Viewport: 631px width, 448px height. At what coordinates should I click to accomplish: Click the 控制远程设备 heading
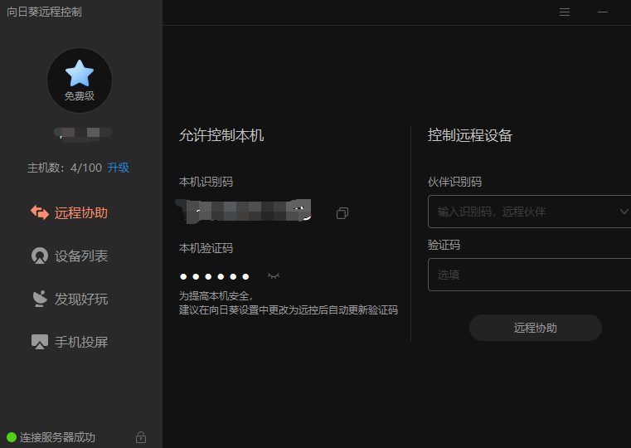pyautogui.click(x=470, y=135)
